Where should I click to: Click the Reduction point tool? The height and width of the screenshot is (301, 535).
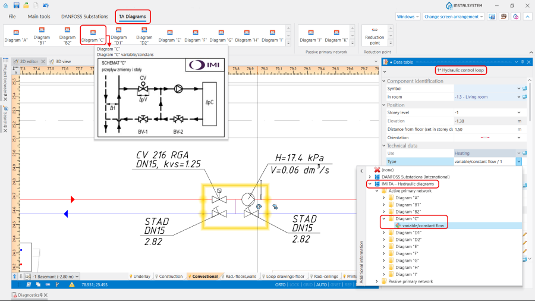(373, 35)
